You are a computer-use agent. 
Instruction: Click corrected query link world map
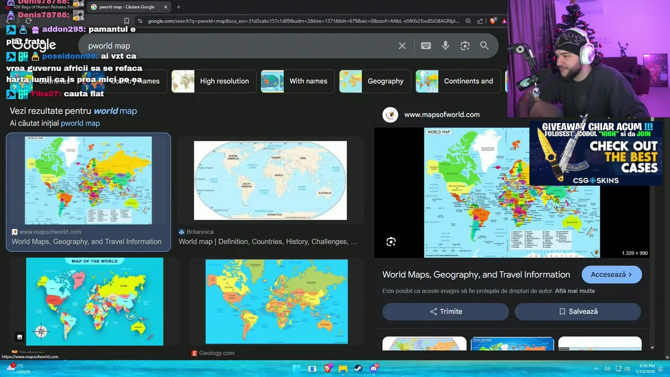coord(115,111)
